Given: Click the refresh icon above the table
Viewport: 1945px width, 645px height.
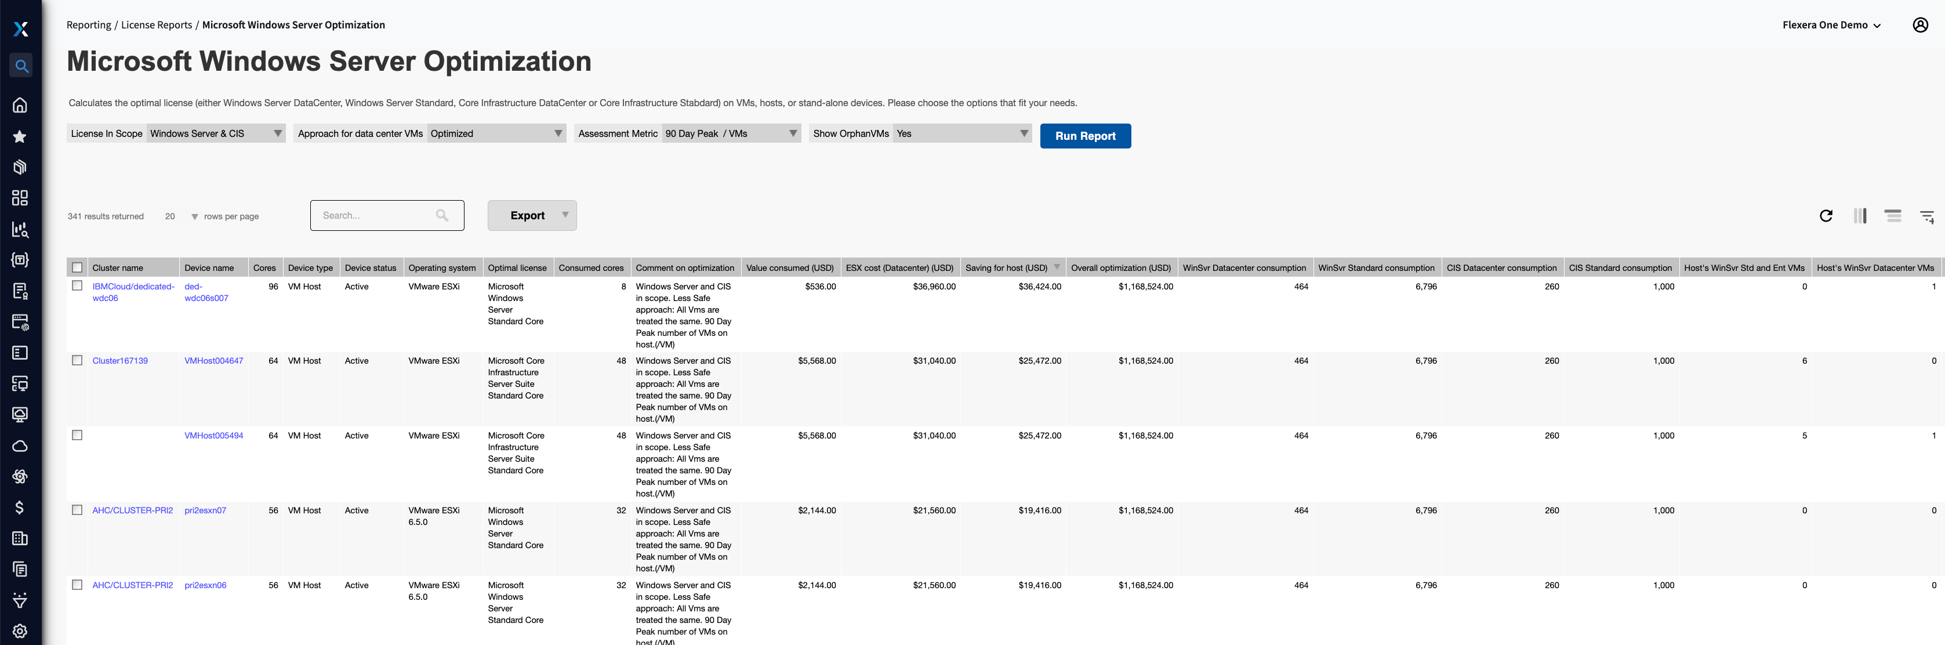Looking at the screenshot, I should click(x=1826, y=216).
